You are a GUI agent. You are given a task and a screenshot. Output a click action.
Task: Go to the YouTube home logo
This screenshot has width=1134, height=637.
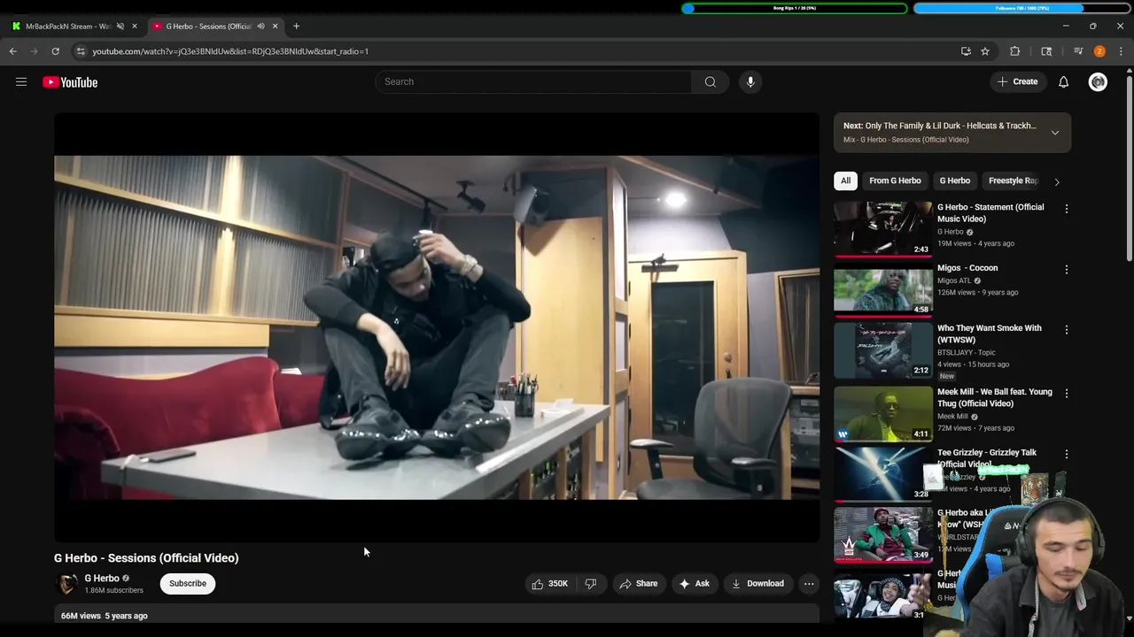pos(70,82)
